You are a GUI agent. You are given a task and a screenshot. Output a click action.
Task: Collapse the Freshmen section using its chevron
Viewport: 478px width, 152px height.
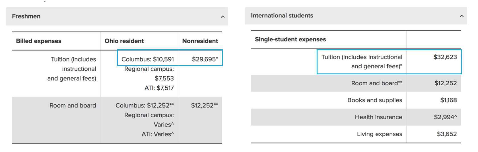222,17
